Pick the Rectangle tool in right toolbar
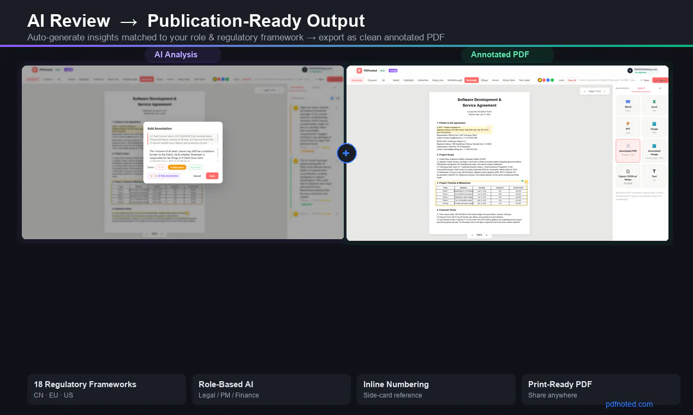 coord(471,80)
